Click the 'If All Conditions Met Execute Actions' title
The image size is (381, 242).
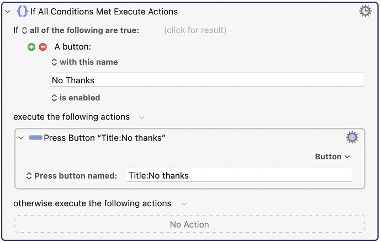coord(104,11)
